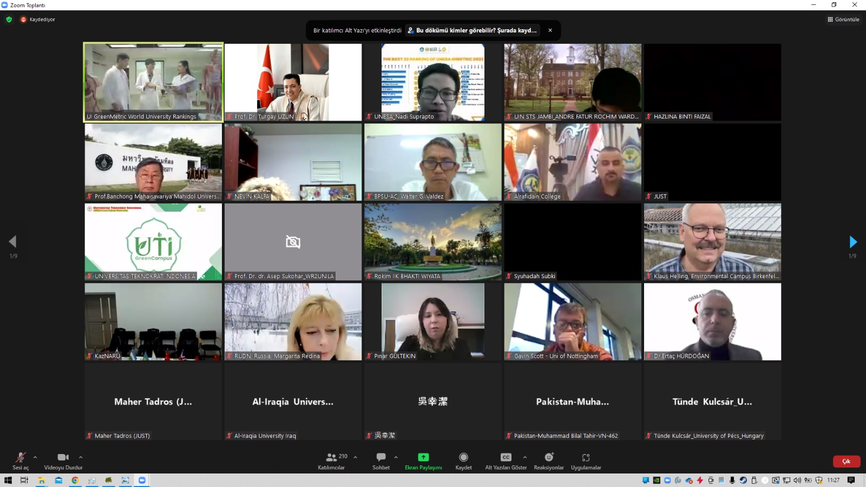866x487 pixels.
Task: Open File Explorer from taskbar
Action: [x=42, y=480]
